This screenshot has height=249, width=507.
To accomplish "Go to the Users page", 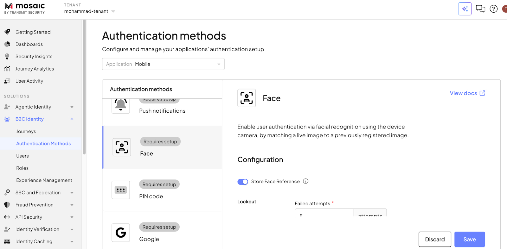I will pyautogui.click(x=22, y=156).
